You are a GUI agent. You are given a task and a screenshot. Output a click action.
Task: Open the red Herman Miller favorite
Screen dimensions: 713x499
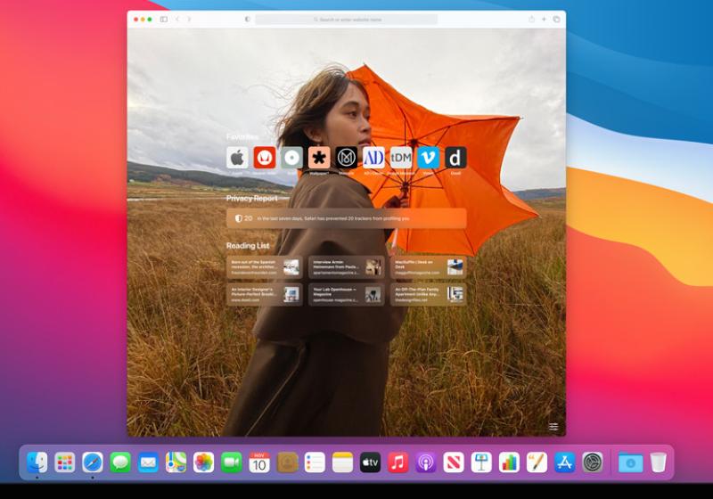(x=265, y=158)
